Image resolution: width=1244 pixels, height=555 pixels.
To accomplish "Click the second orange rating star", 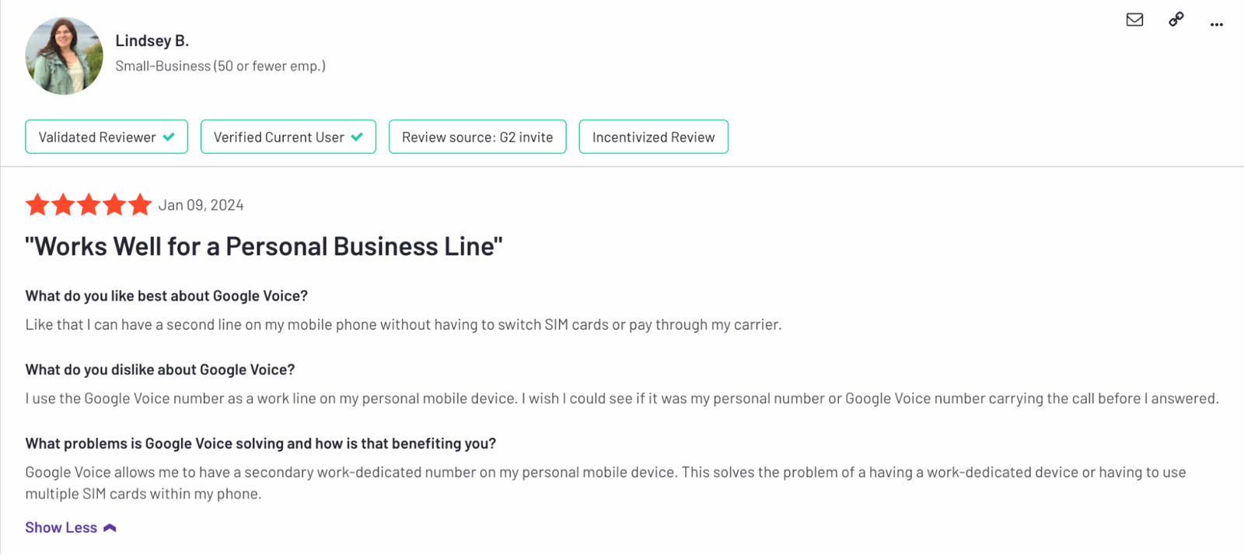I will 63,204.
